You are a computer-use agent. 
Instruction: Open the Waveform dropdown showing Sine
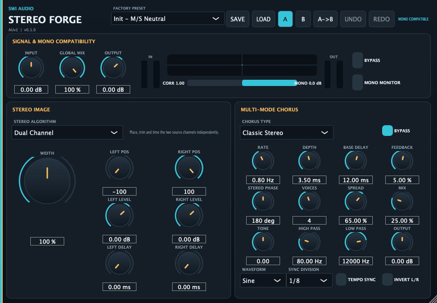coord(263,280)
